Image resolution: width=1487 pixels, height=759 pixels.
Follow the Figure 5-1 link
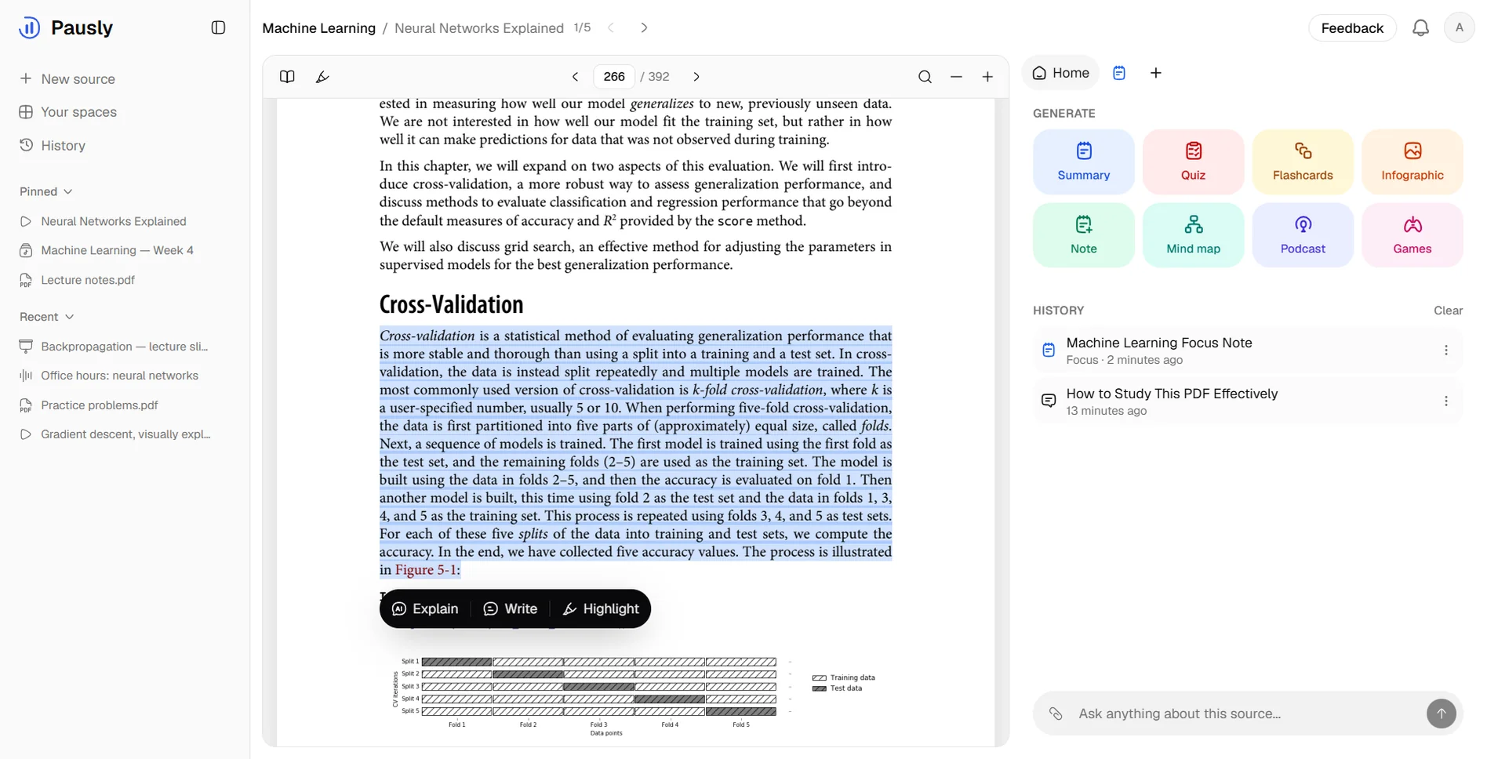[x=426, y=570]
